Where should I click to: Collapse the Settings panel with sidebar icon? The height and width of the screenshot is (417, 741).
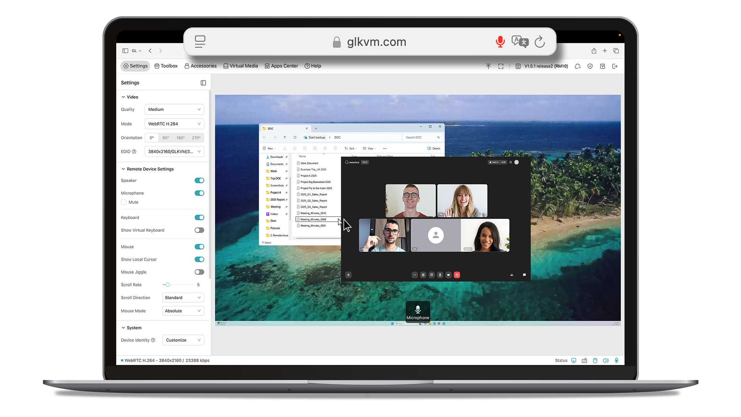tap(203, 83)
